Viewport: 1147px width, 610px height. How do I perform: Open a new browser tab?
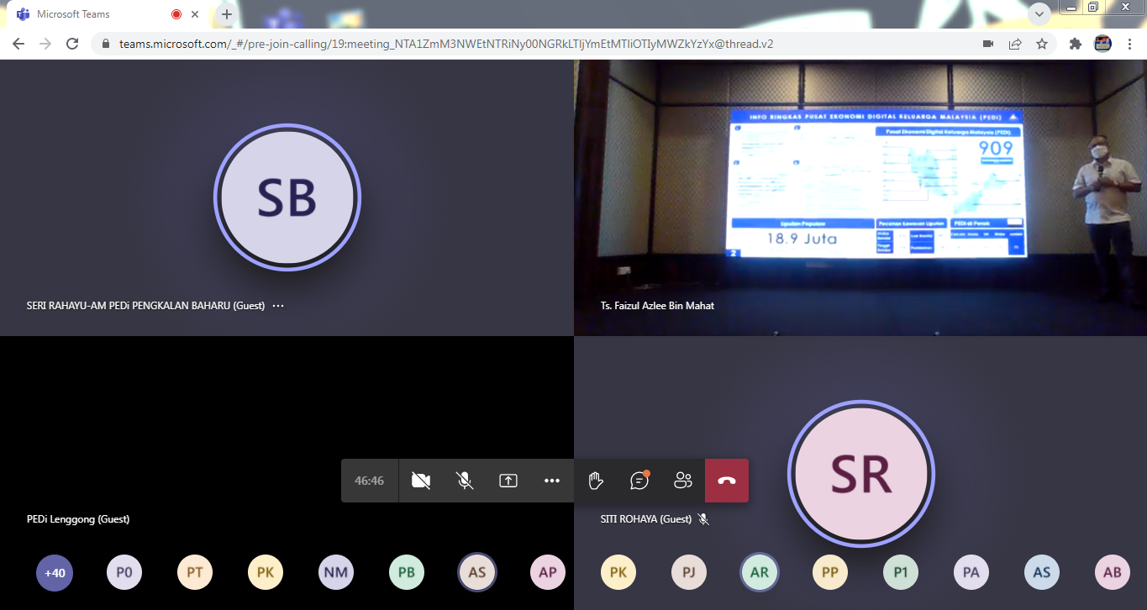click(226, 14)
